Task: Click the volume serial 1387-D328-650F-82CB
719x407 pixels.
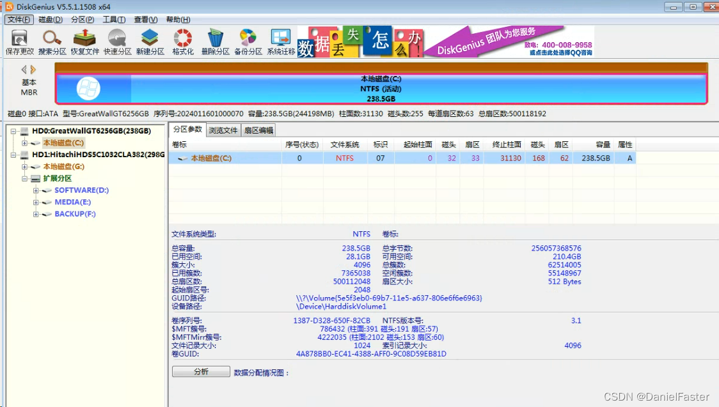Action: 331,321
